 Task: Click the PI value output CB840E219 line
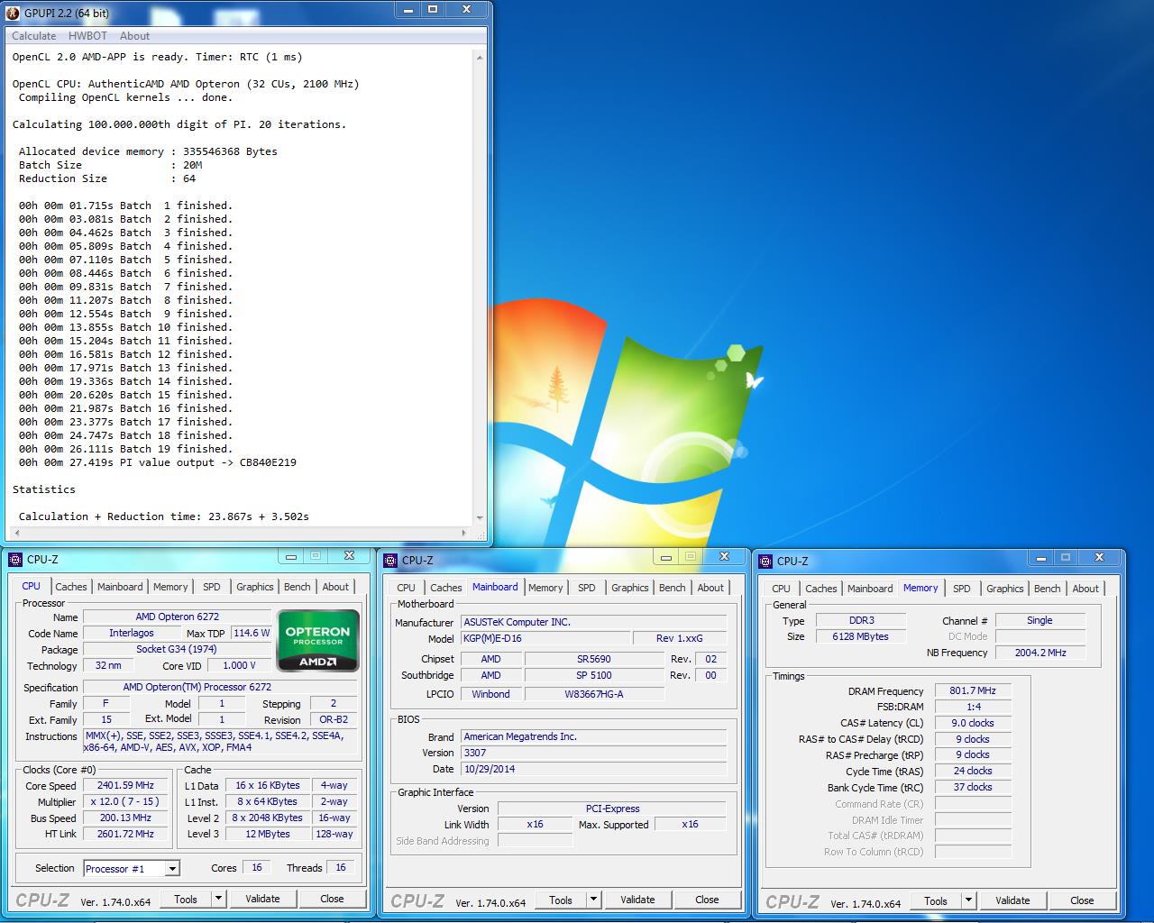[158, 462]
